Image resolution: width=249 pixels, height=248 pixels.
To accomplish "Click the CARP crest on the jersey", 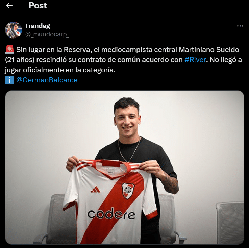I will coord(128,191).
